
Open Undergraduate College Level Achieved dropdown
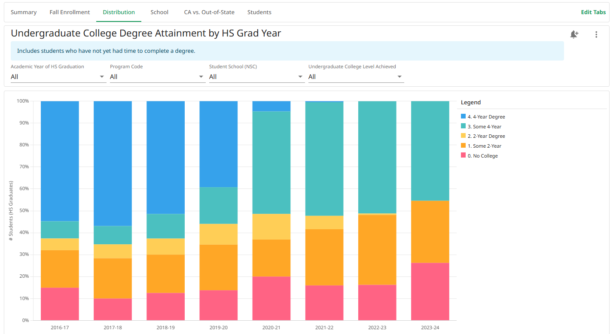(356, 77)
